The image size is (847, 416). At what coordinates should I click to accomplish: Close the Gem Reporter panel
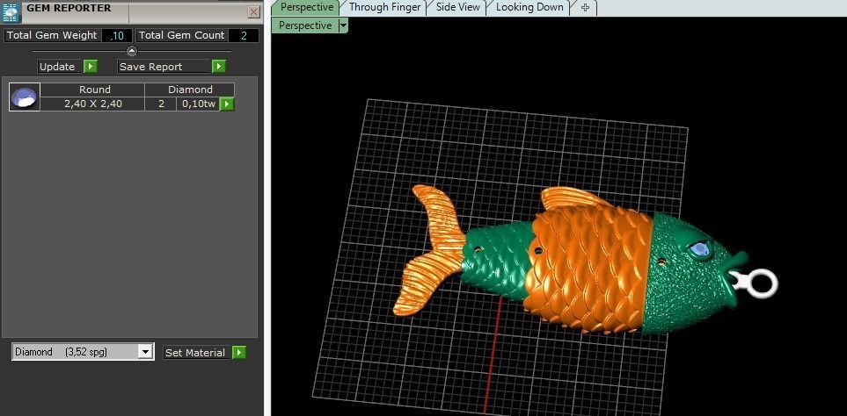253,12
